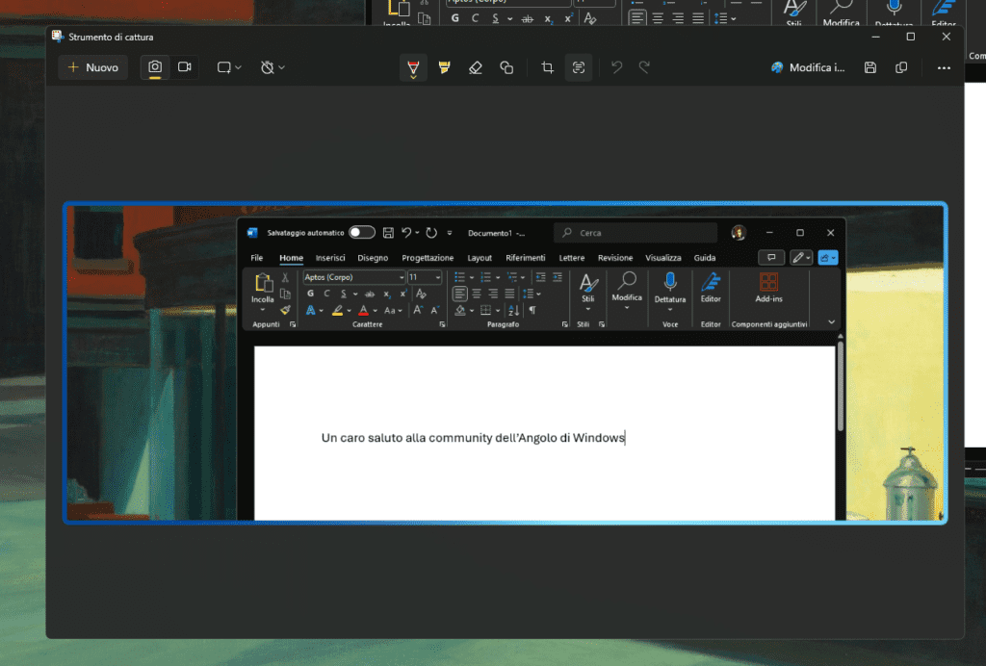This screenshot has height=666, width=986.
Task: Click the Nuovo button
Action: tap(92, 67)
